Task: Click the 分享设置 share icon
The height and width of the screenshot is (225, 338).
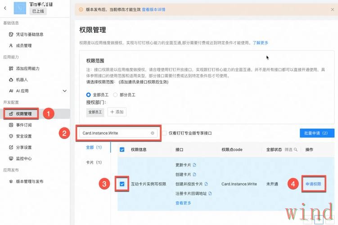Action: tap(11, 148)
